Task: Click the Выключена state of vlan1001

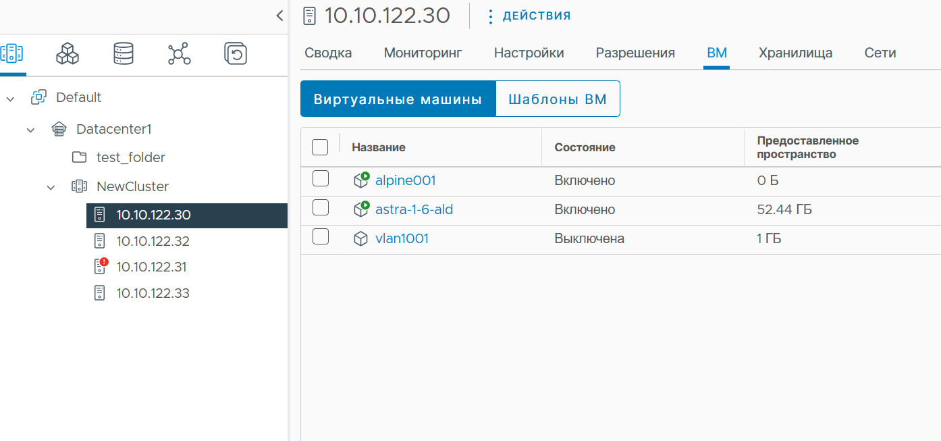Action: 589,238
